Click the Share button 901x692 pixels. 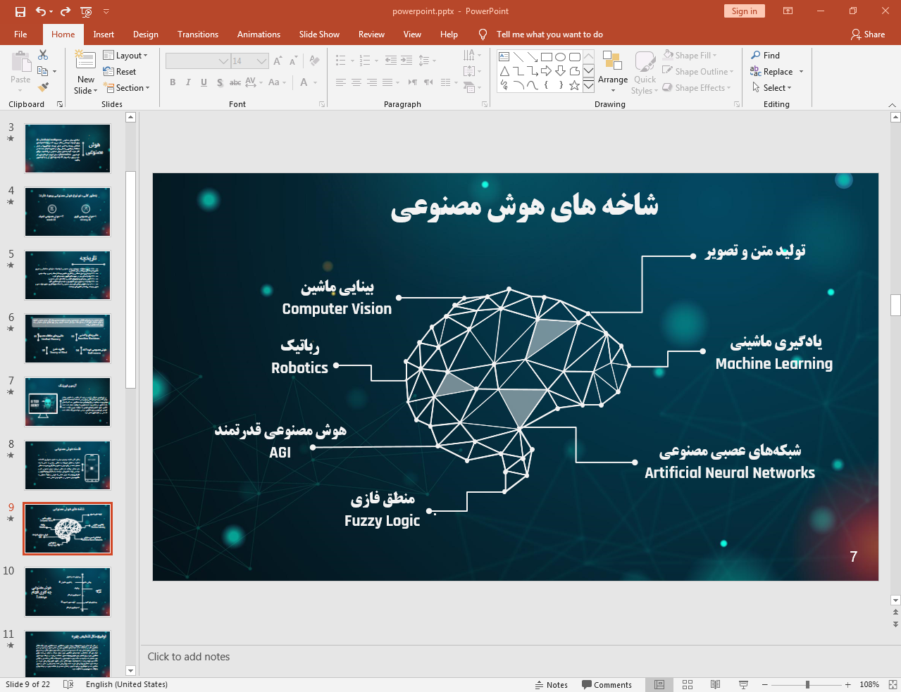867,34
